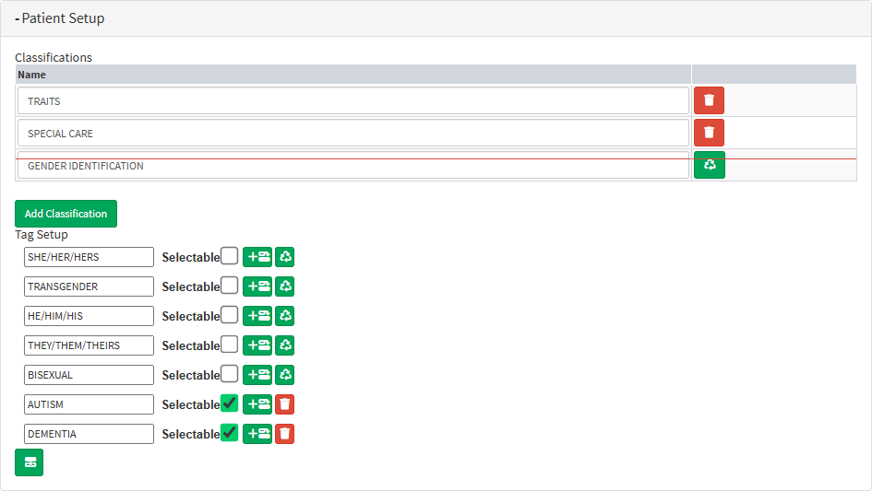Restore the THEY/THEM/THEIRS tag
The image size is (872, 491).
[x=285, y=345]
